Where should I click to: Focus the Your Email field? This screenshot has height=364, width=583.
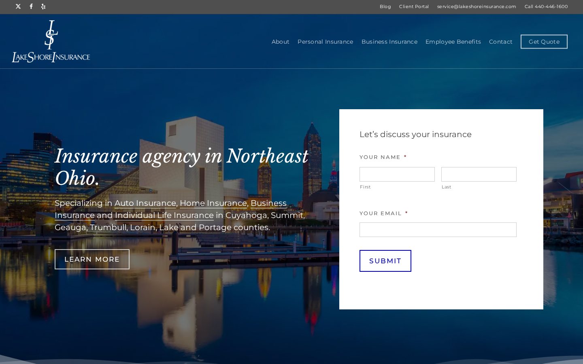[x=438, y=230]
